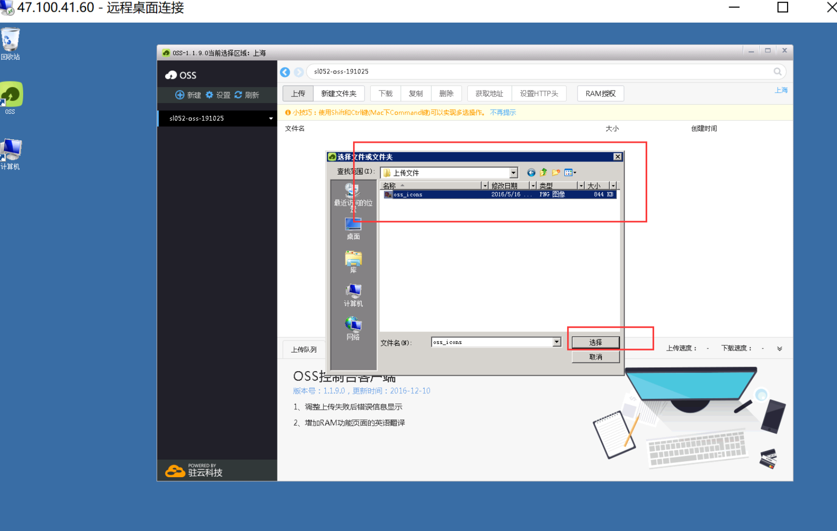Click the Zhuyun Technology logo
Image resolution: width=837 pixels, height=531 pixels.
(194, 471)
